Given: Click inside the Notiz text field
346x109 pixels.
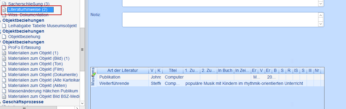Looking at the screenshot, I should [220, 20].
